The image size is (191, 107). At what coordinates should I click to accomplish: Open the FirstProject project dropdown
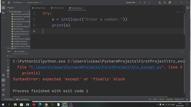click(x=19, y=2)
